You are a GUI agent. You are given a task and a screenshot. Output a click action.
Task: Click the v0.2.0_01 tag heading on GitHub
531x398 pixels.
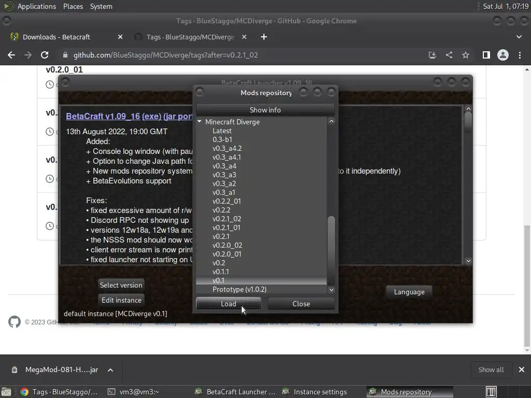point(64,69)
